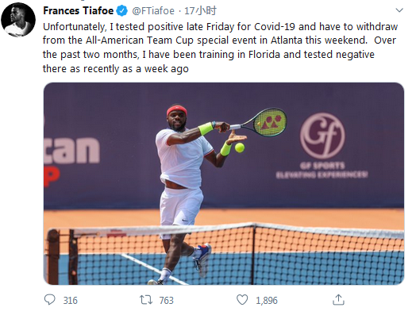The height and width of the screenshot is (319, 412).
Task: Click the 316 reply count
Action: point(71,301)
